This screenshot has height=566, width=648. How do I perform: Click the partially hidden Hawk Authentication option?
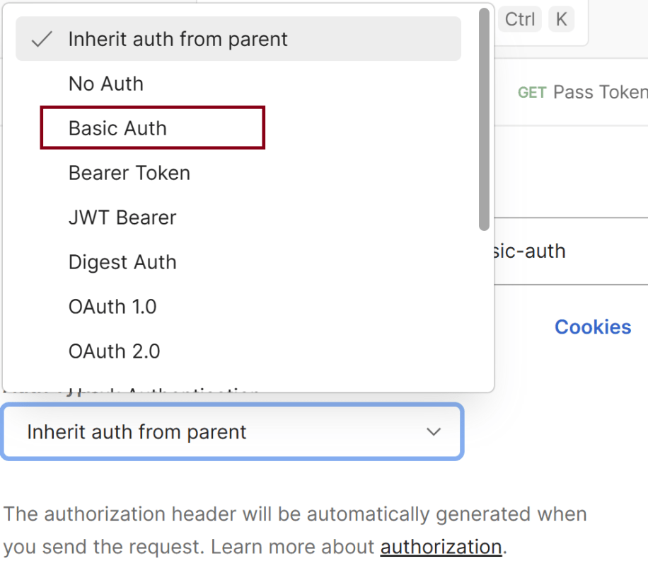163,389
